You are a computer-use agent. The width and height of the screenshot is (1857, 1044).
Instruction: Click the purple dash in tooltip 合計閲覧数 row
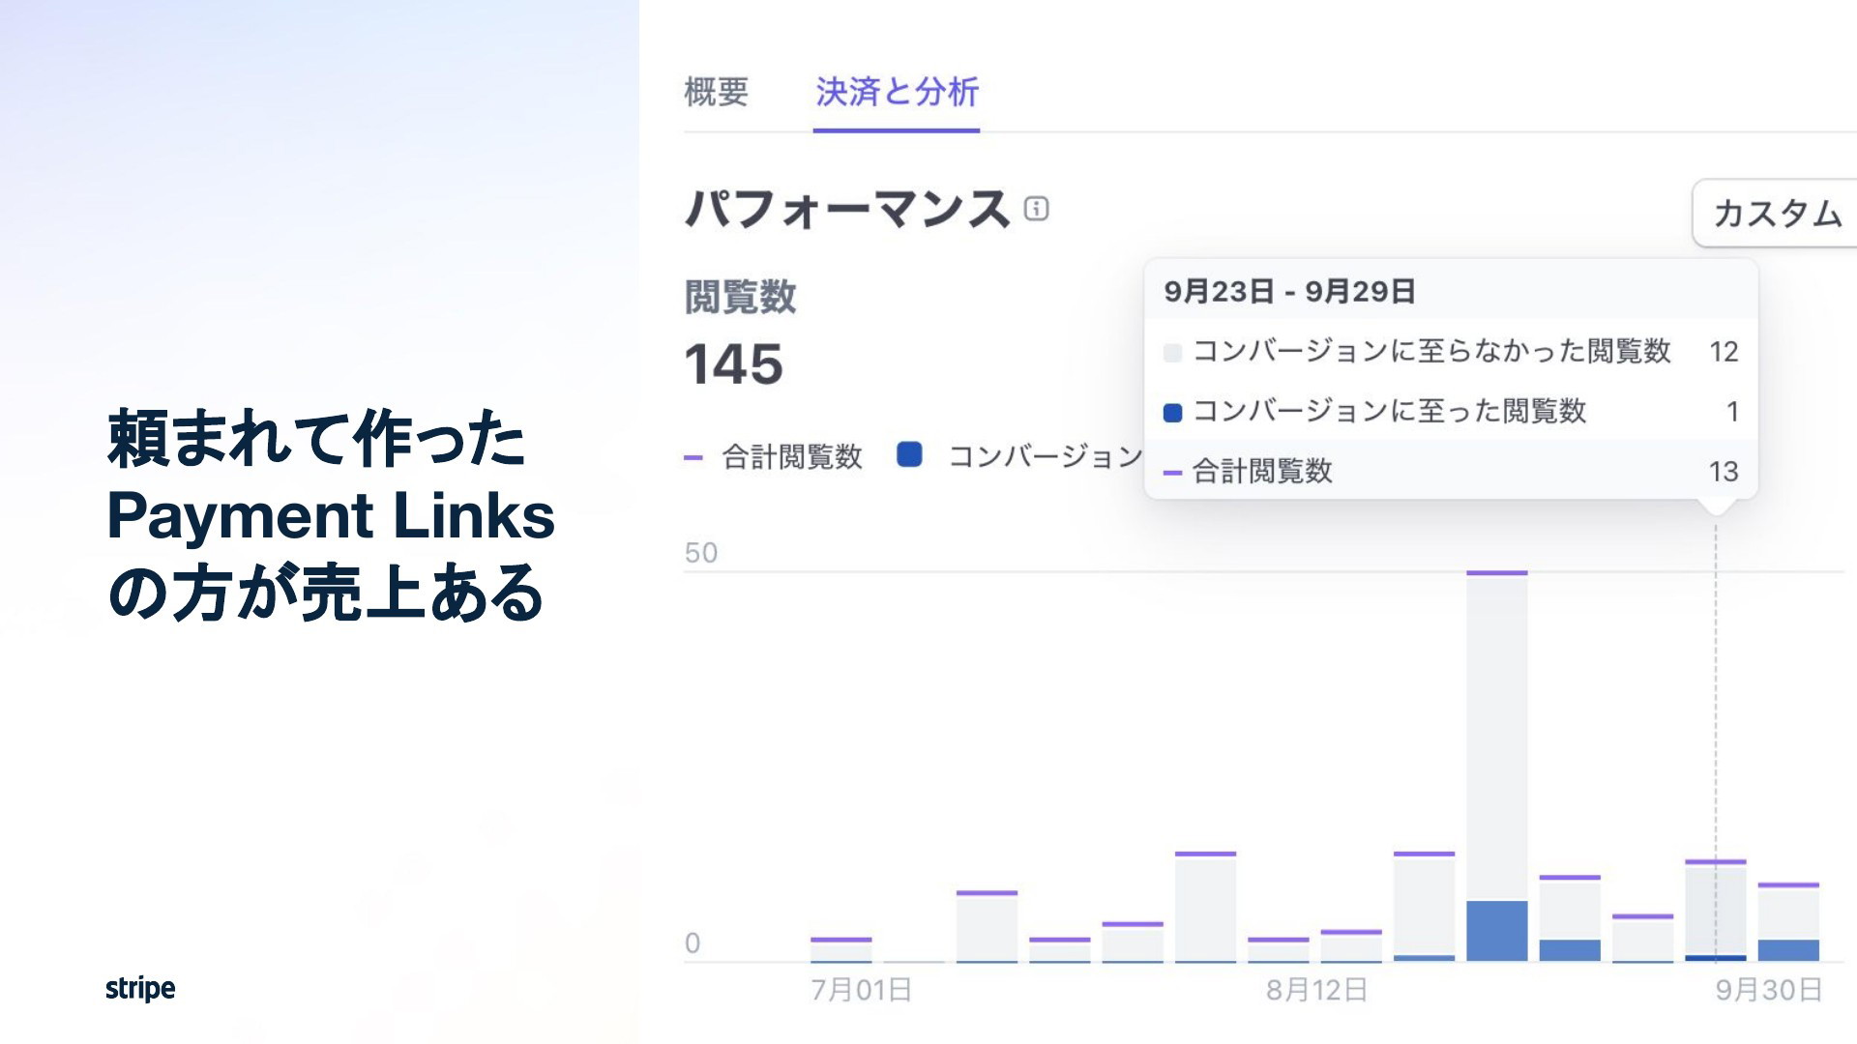[x=1172, y=473]
